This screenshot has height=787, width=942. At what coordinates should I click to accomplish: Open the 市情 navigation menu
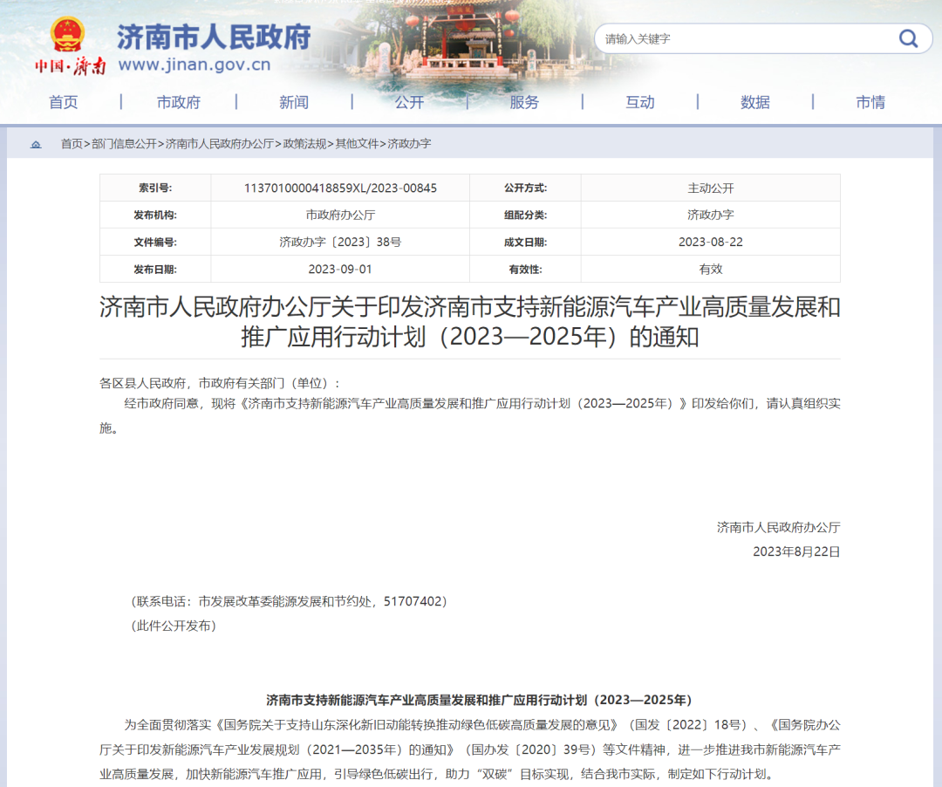pos(870,102)
